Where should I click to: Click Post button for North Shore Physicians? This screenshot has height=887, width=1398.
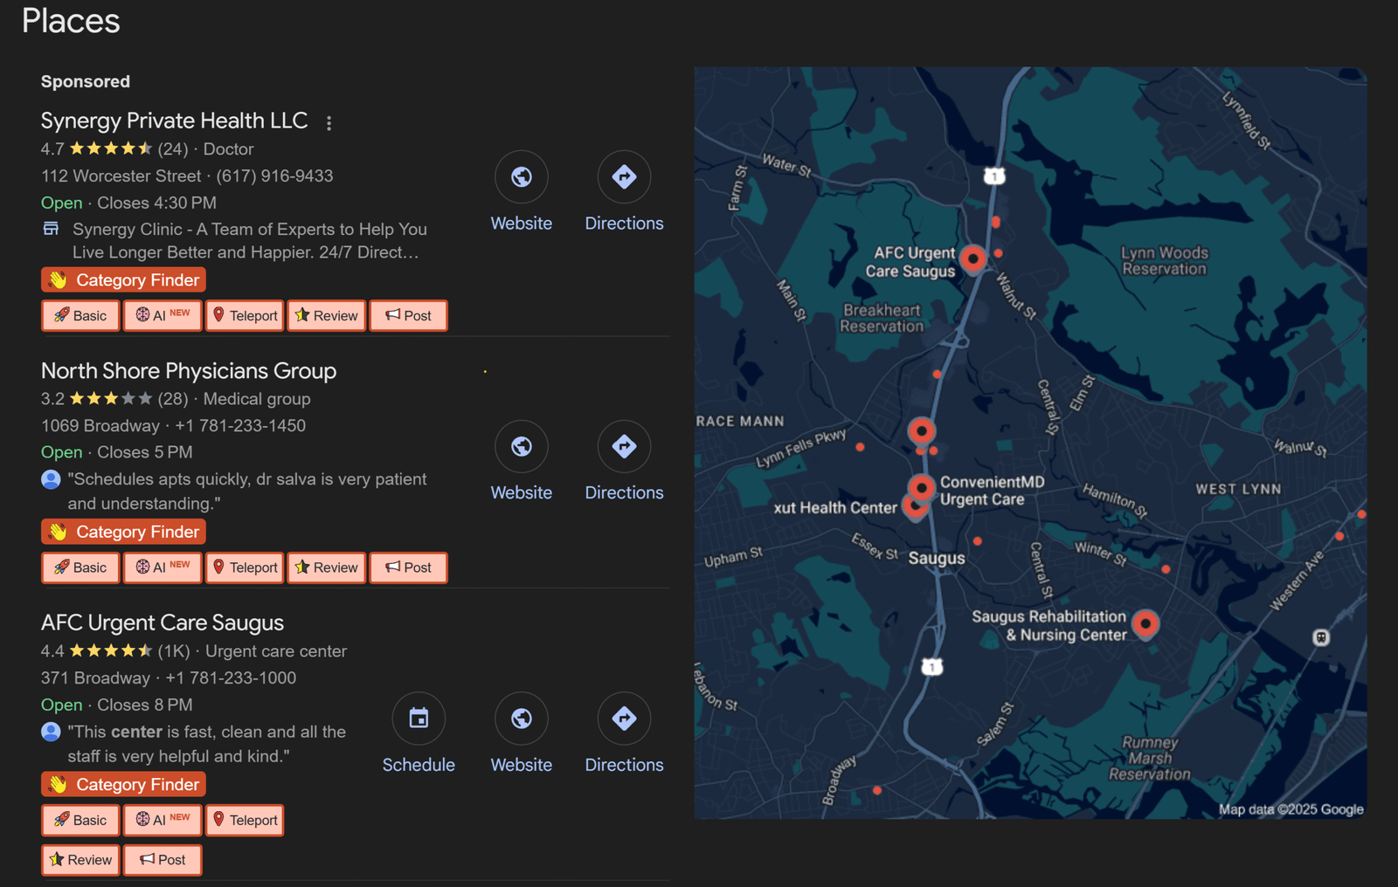pos(409,567)
